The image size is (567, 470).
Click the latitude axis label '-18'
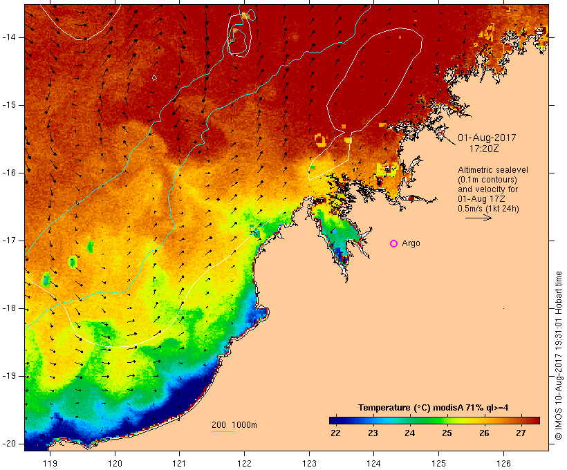coord(9,308)
